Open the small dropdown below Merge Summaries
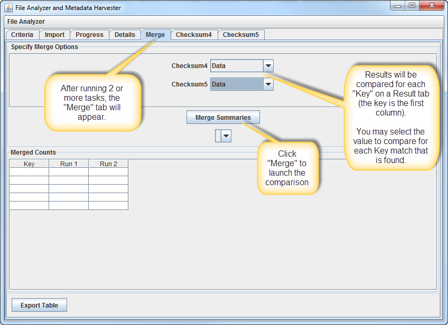Viewport: 448px width, 325px height. coord(226,136)
